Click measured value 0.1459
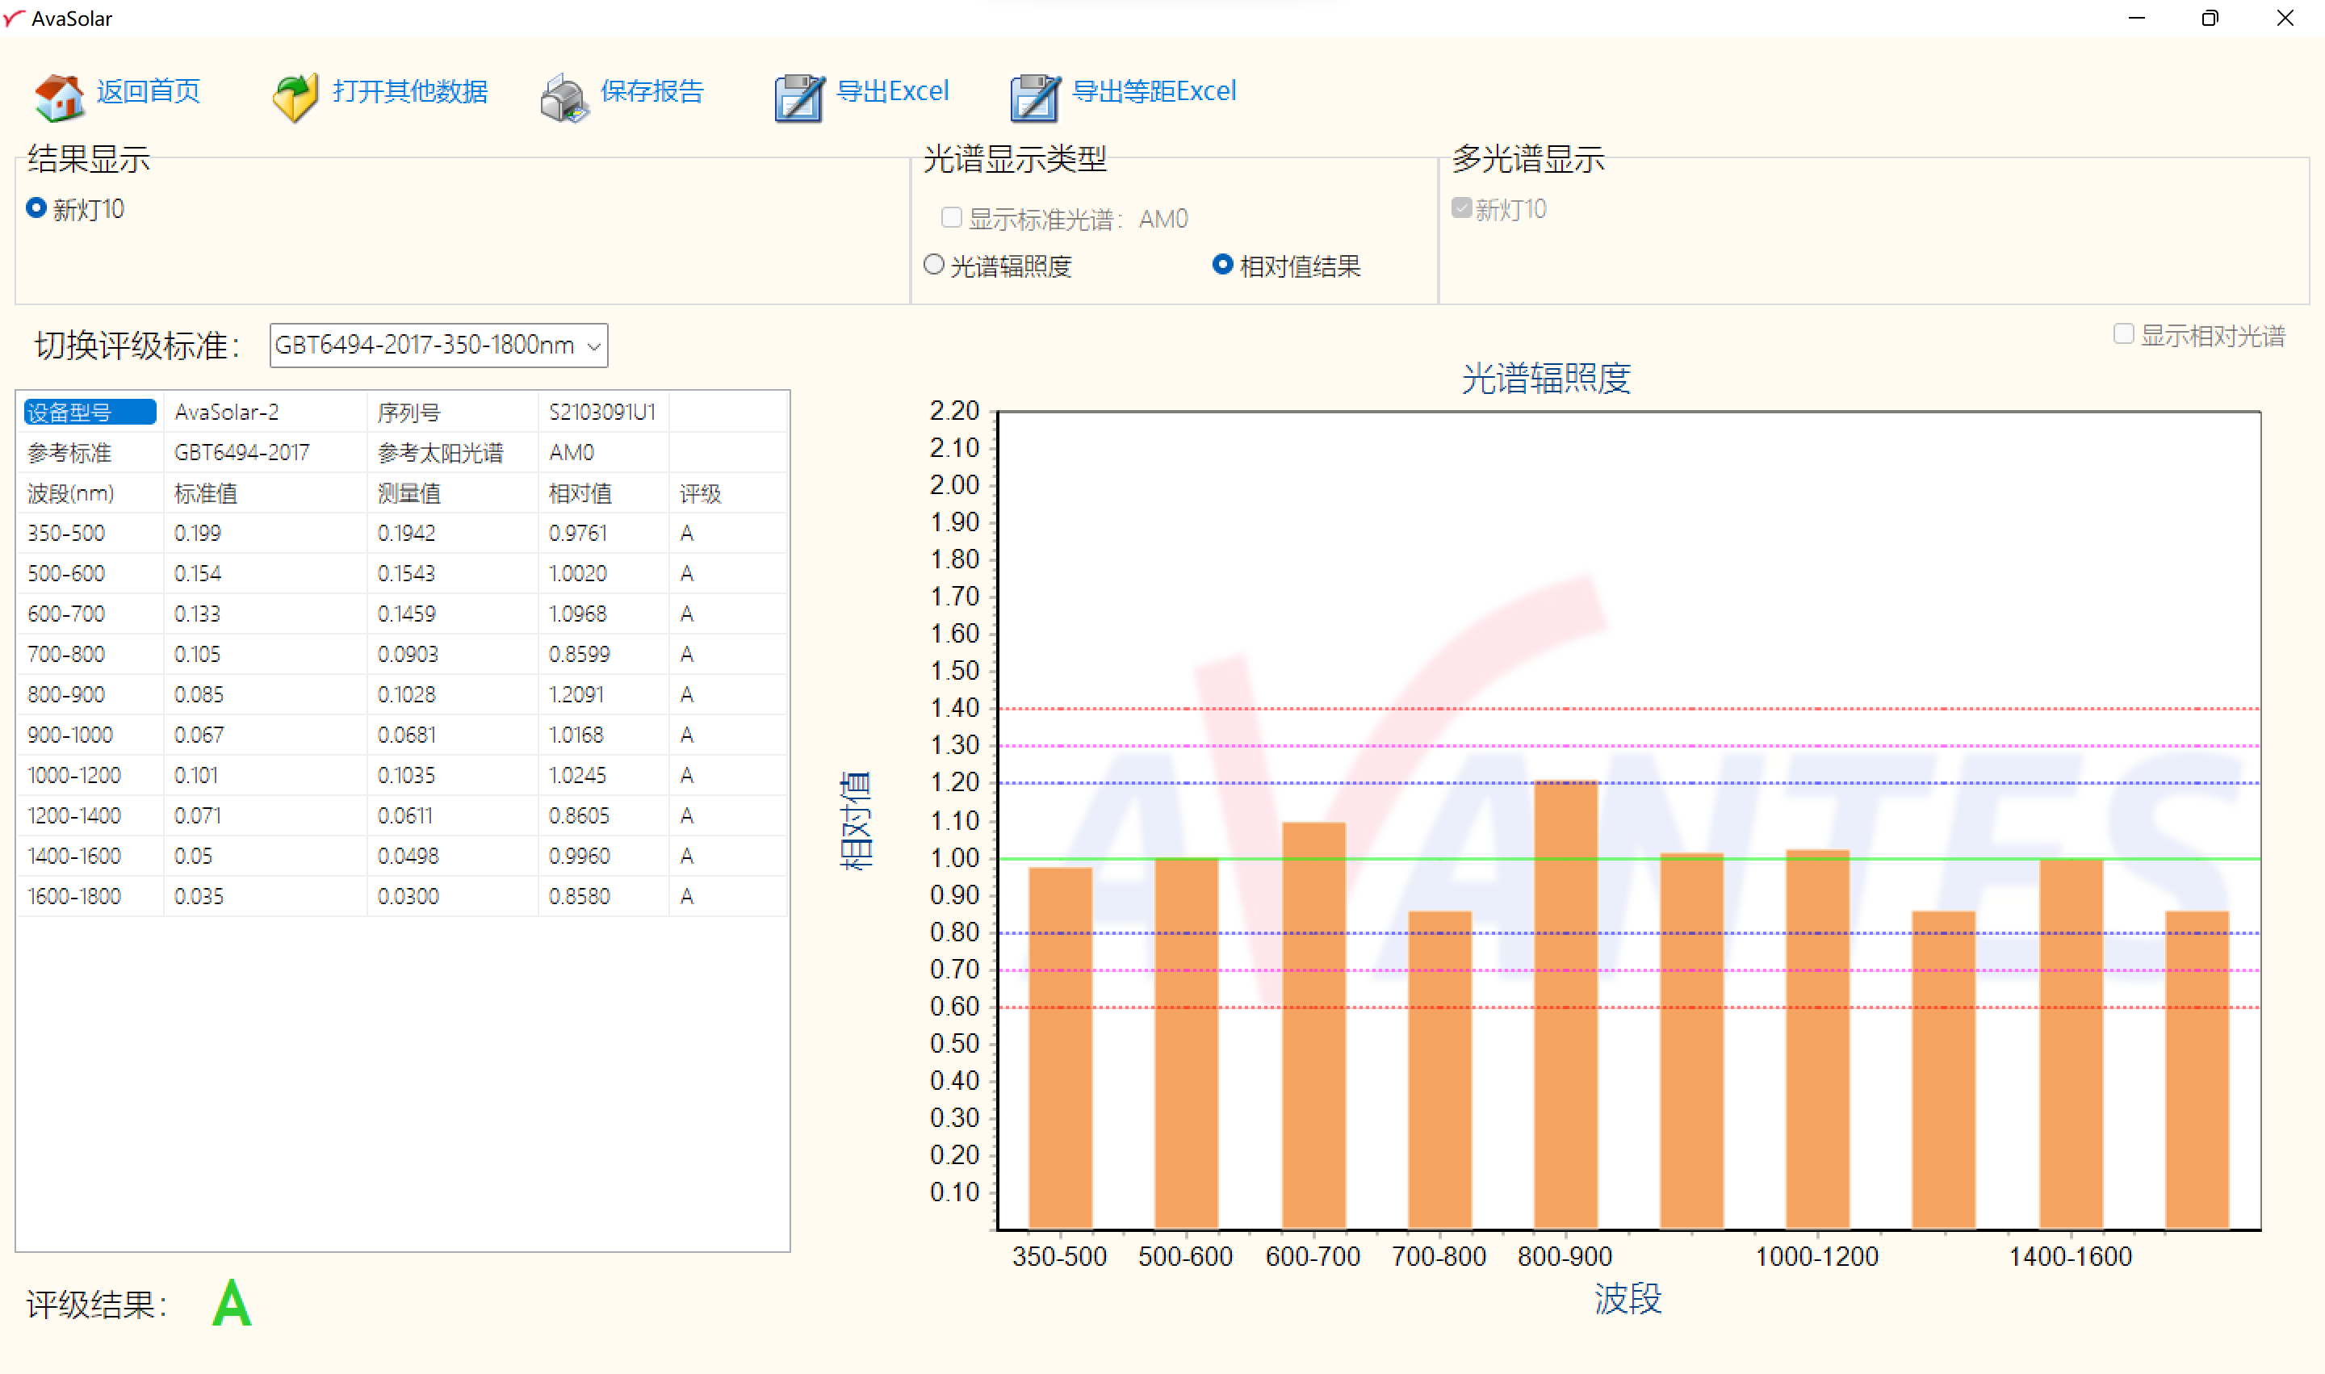 pyautogui.click(x=405, y=614)
